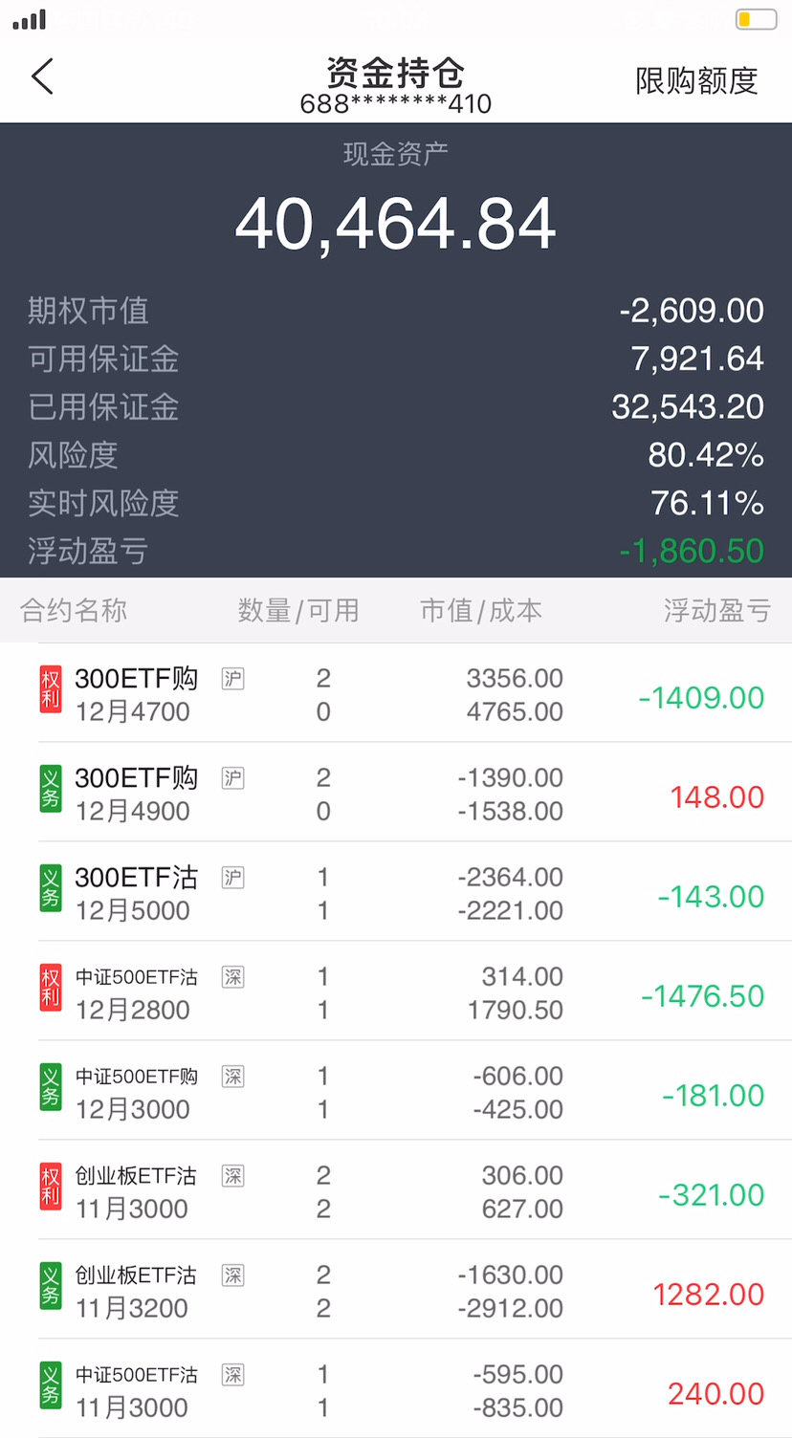Tap the green 义务 badge for 300ETF购 12月4900
The image size is (792, 1438).
pyautogui.click(x=51, y=790)
